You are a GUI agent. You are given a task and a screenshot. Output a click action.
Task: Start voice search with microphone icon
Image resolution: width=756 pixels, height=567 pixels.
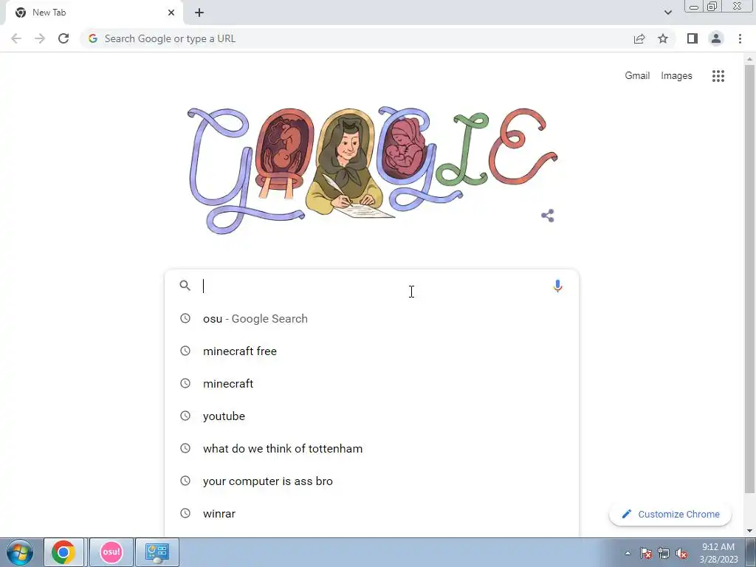[x=557, y=286]
